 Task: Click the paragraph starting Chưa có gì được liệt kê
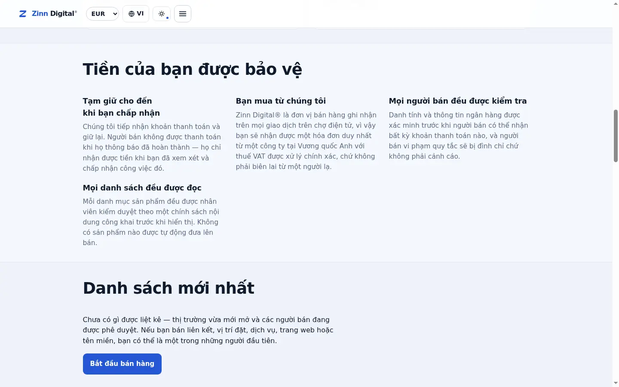[208, 330]
